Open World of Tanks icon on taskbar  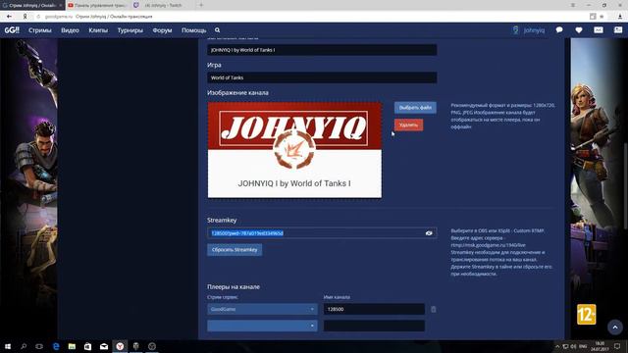[x=135, y=346]
